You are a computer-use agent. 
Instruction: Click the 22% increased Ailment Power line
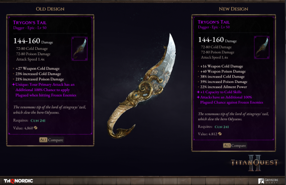[x=223, y=87]
